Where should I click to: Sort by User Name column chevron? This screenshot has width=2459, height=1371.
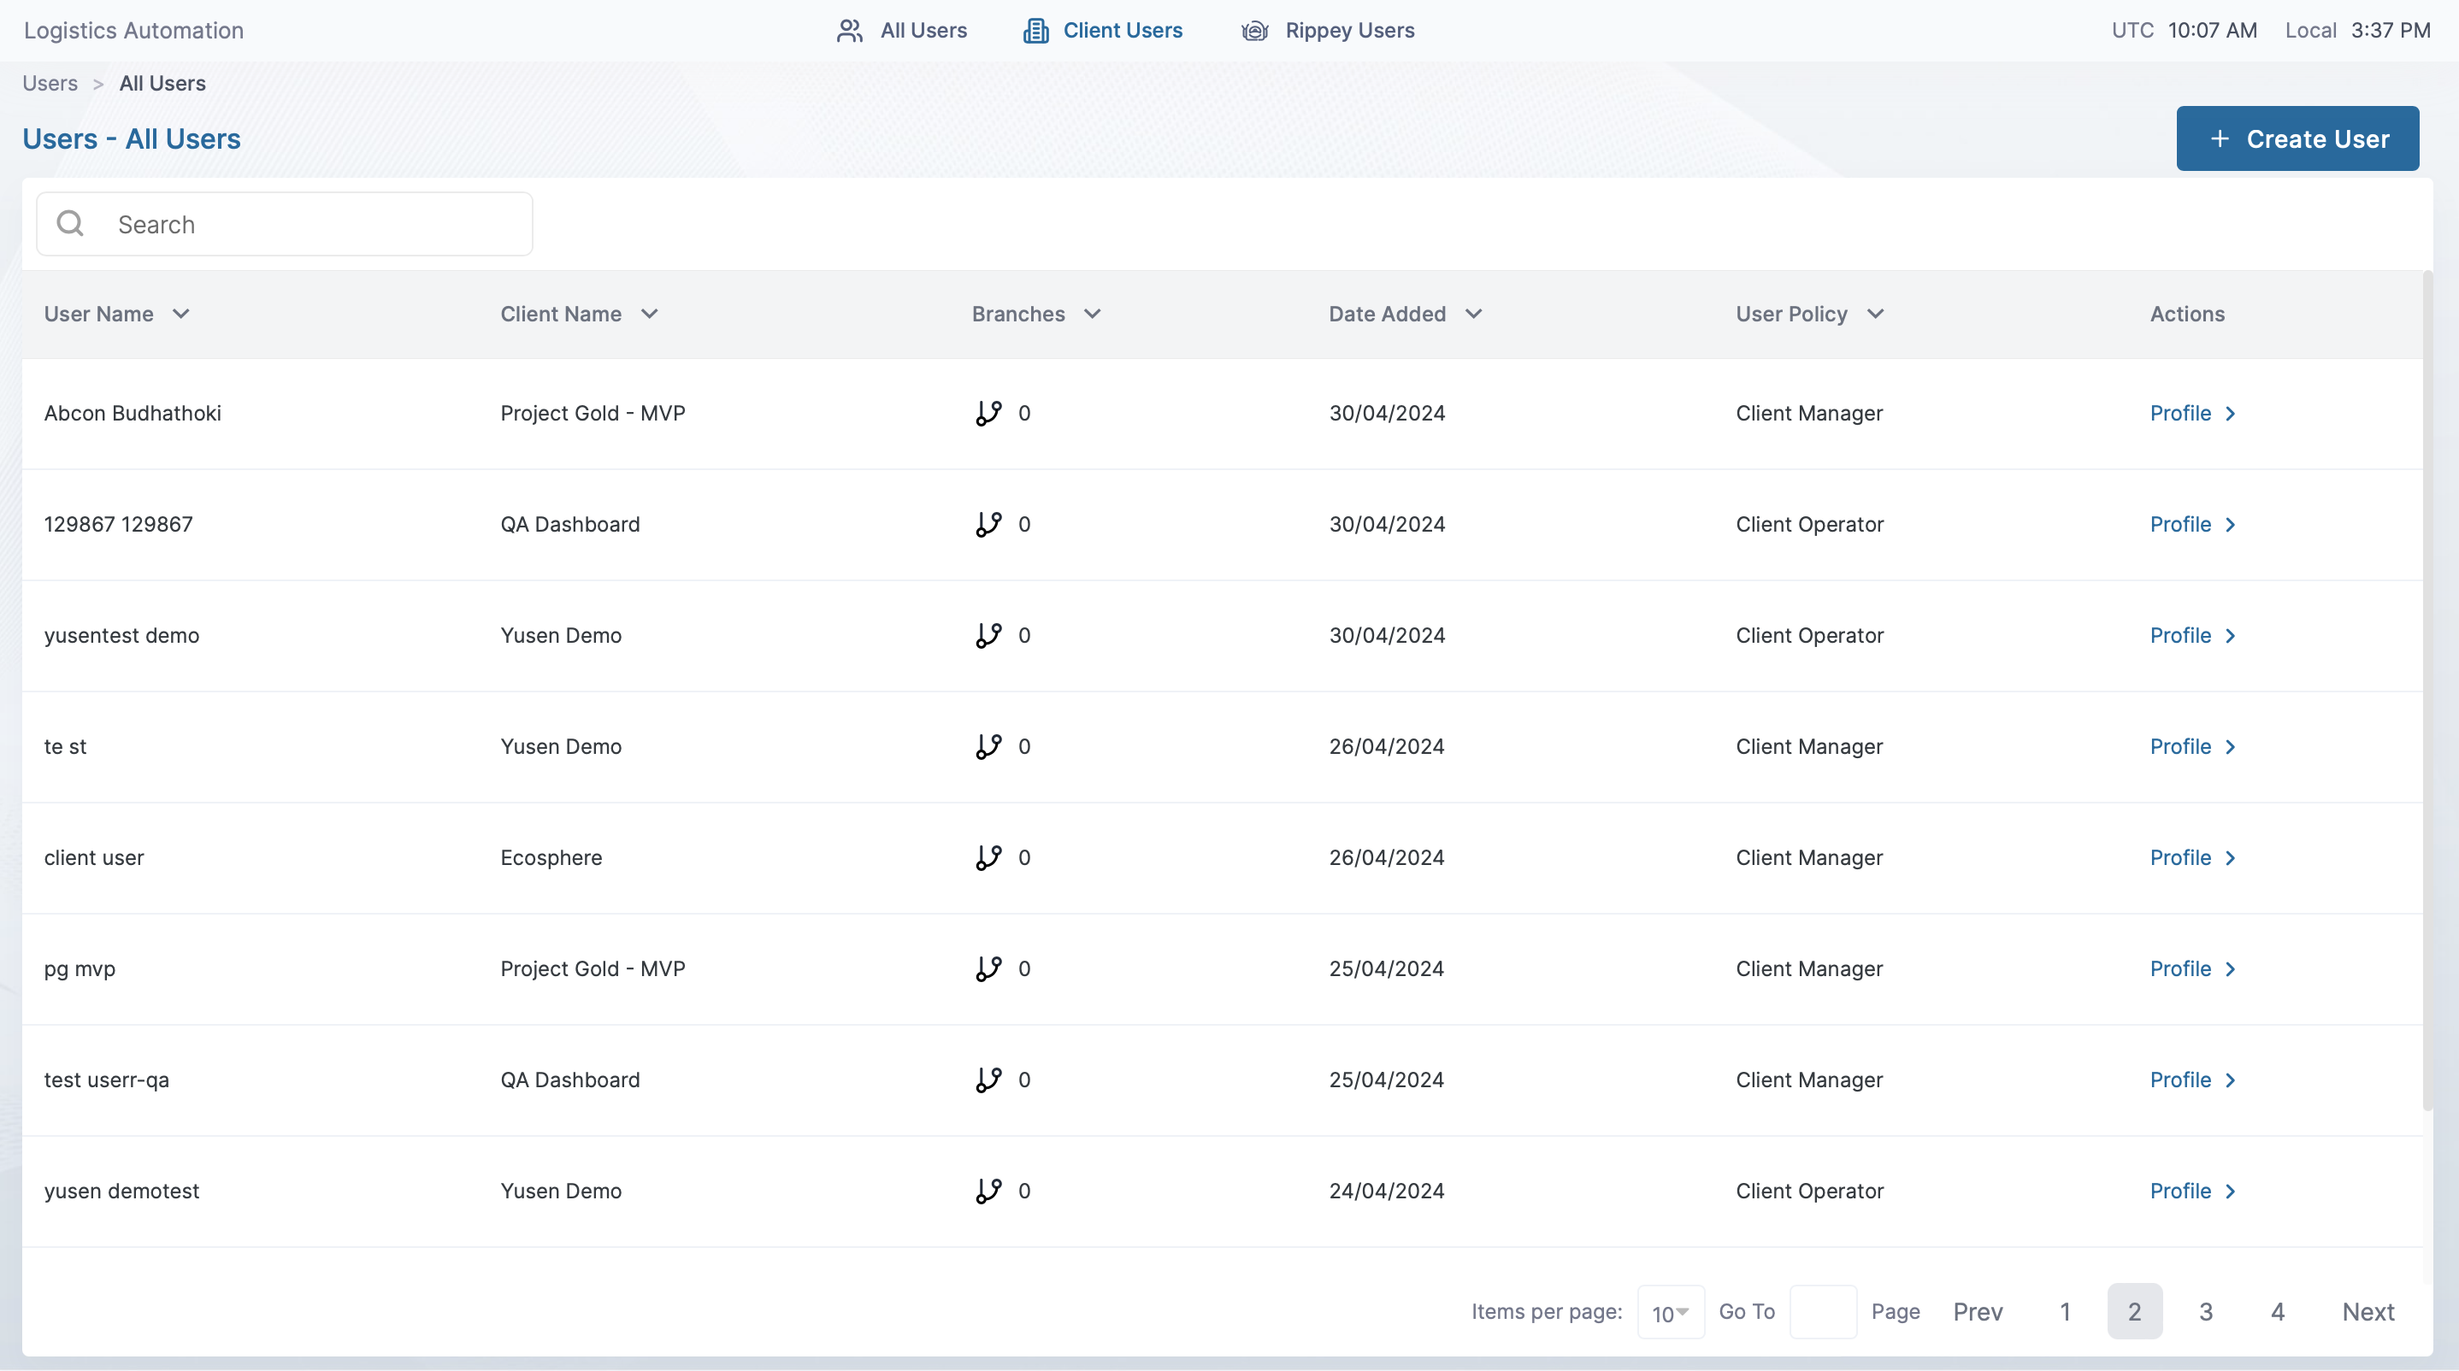180,314
